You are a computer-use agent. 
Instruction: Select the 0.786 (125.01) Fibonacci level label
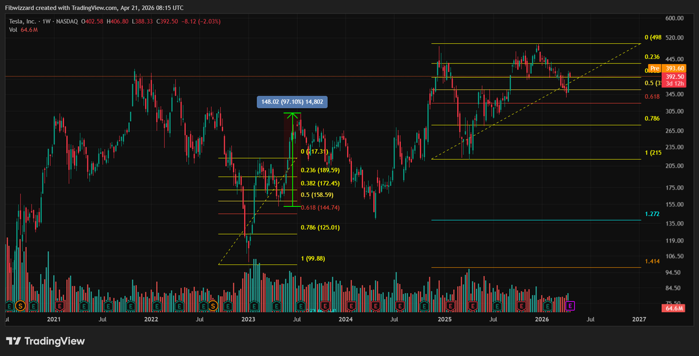coord(320,227)
